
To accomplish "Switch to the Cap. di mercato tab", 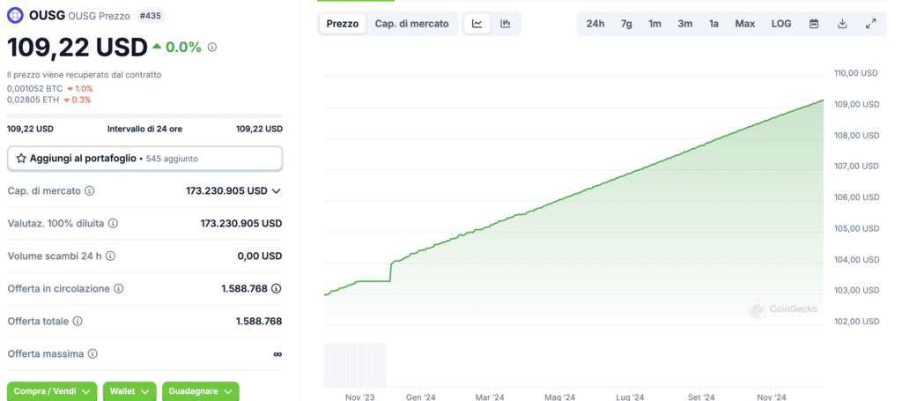I will pyautogui.click(x=412, y=24).
